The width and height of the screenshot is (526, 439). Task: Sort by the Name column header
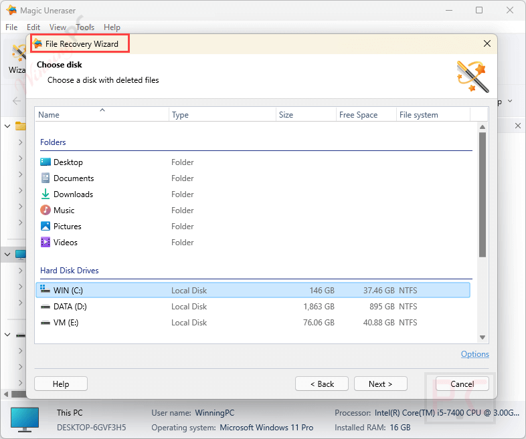102,114
